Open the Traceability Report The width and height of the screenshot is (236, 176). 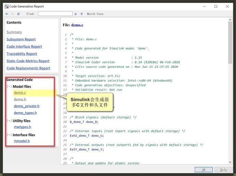click(x=22, y=54)
